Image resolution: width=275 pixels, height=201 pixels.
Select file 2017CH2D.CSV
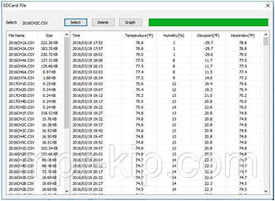coord(21,90)
